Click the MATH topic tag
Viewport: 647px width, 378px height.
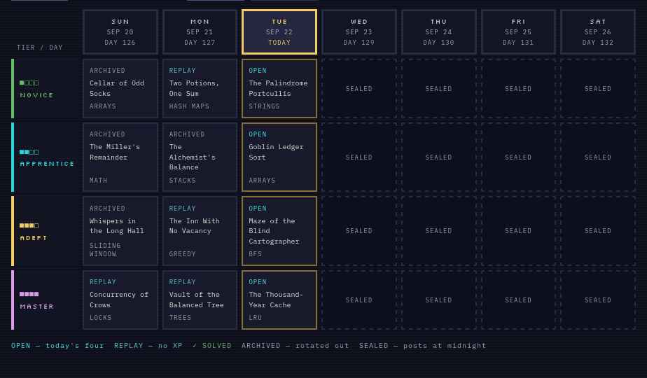pyautogui.click(x=98, y=181)
